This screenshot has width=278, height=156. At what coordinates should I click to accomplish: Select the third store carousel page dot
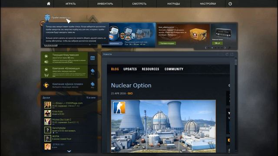point(215,48)
